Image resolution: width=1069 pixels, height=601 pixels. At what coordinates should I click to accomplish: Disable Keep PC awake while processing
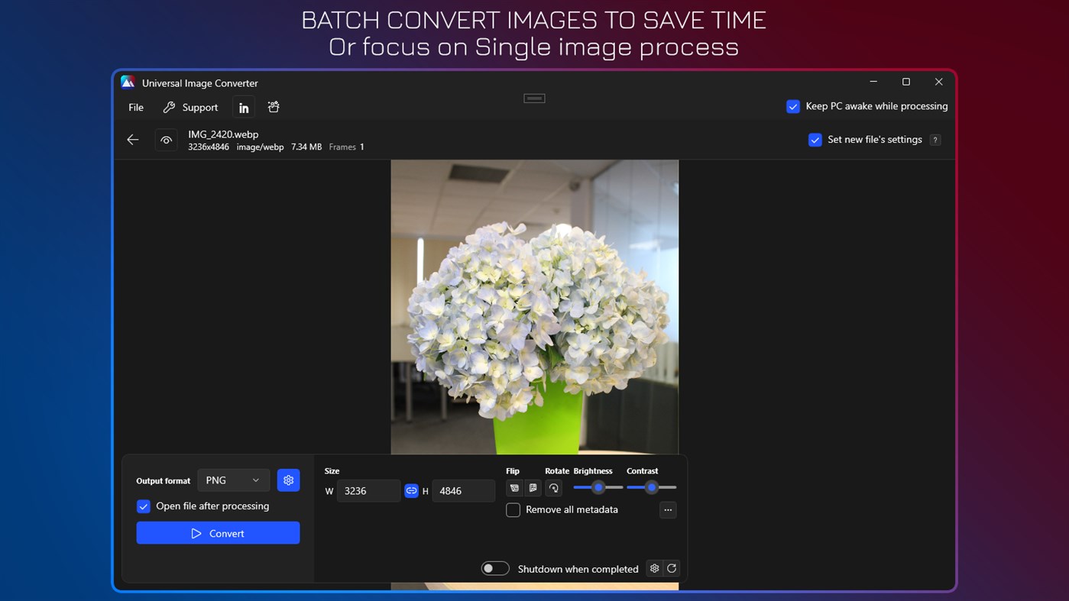click(792, 107)
